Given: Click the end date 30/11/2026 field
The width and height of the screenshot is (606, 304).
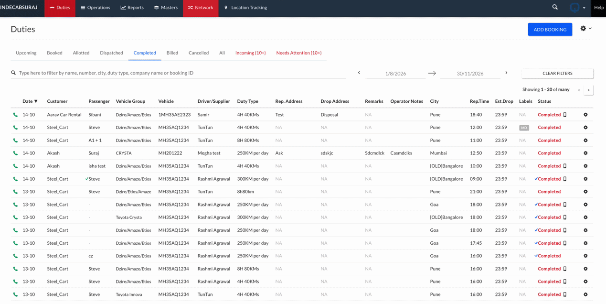Looking at the screenshot, I should click(x=470, y=74).
